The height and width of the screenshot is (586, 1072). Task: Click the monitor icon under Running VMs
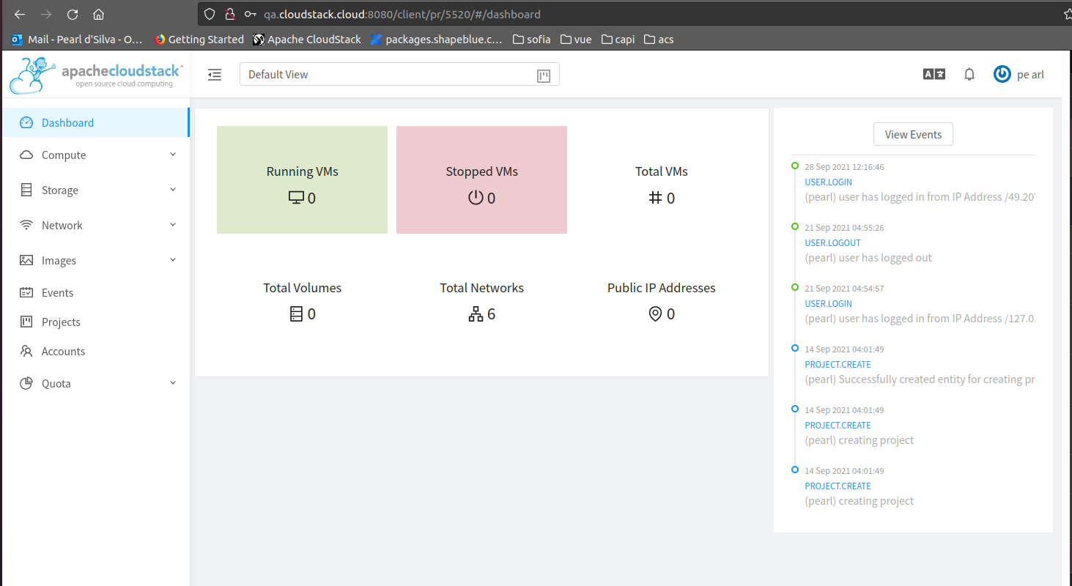296,198
